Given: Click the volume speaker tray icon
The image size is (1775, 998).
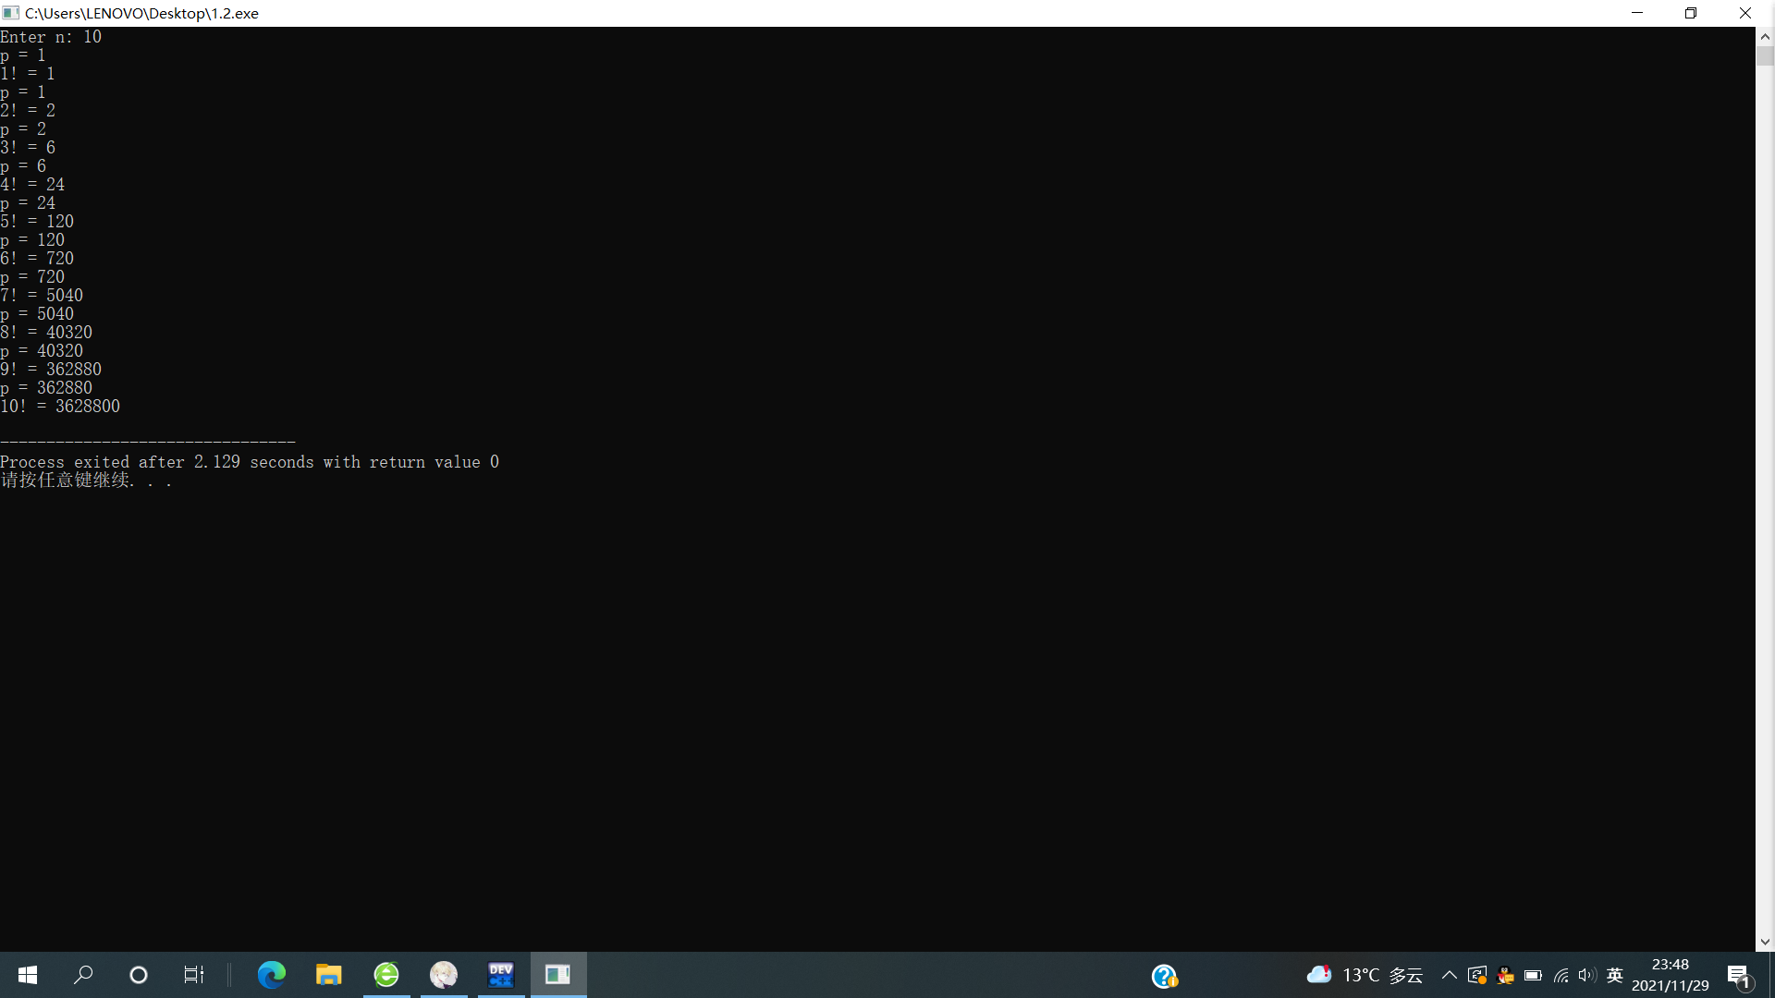Looking at the screenshot, I should (x=1587, y=976).
